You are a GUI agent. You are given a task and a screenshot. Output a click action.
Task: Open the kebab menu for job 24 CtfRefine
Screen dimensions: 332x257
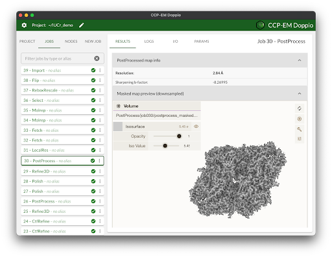(100, 221)
